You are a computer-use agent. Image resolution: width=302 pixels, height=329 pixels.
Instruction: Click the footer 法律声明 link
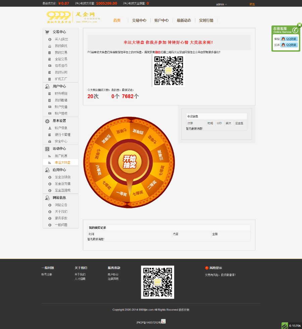point(113,279)
